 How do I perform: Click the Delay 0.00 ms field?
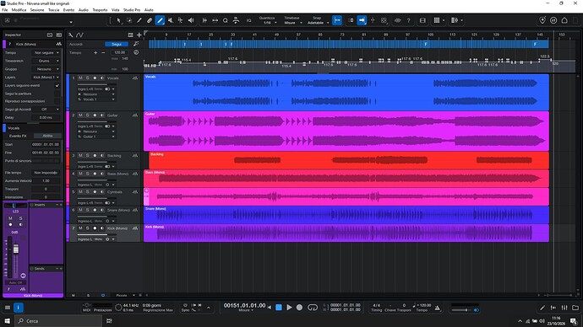(x=46, y=117)
